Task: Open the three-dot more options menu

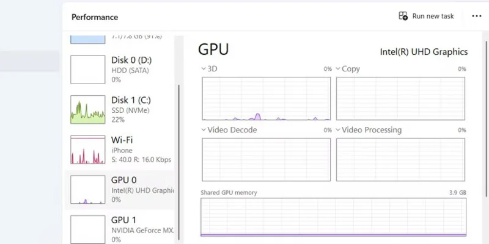Action: [x=477, y=16]
